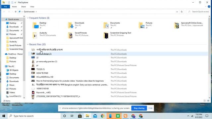Open Screenshot Snipping Tool folder
This screenshot has width=212, height=119.
[117, 35]
